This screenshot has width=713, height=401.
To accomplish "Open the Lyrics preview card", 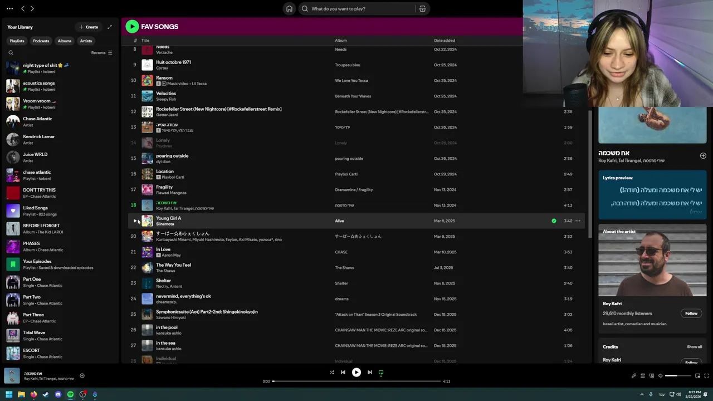I will [x=652, y=194].
